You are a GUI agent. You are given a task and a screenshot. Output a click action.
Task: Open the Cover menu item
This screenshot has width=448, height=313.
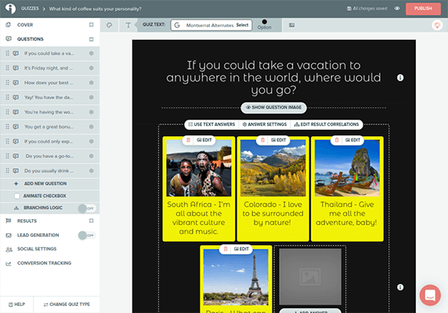pyautogui.click(x=25, y=25)
